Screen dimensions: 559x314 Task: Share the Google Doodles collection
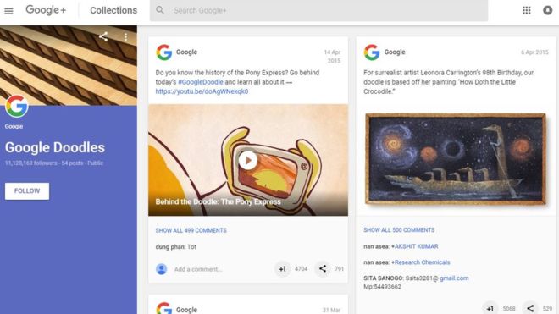103,36
